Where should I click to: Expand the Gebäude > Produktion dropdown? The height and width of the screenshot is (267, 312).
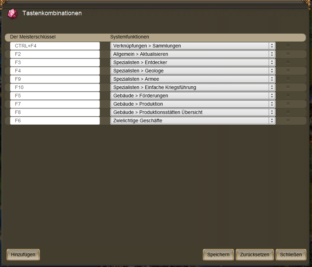193,104
